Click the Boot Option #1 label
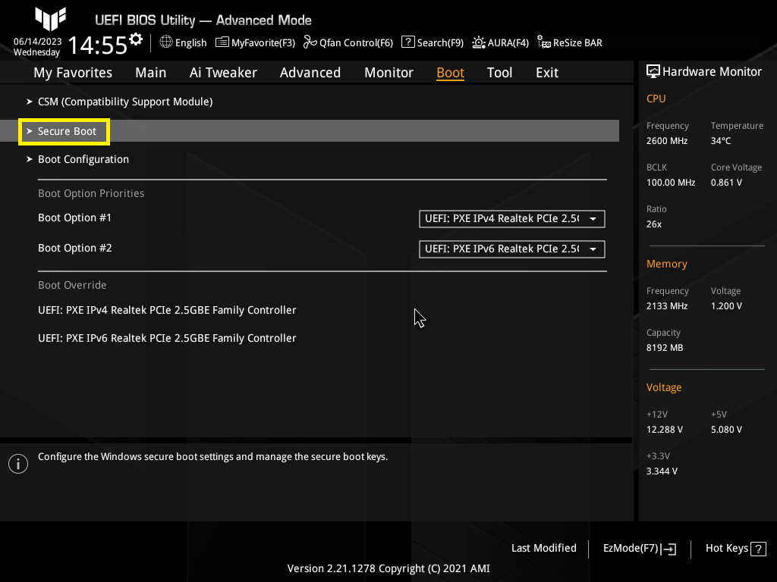Image resolution: width=777 pixels, height=582 pixels. click(x=75, y=217)
